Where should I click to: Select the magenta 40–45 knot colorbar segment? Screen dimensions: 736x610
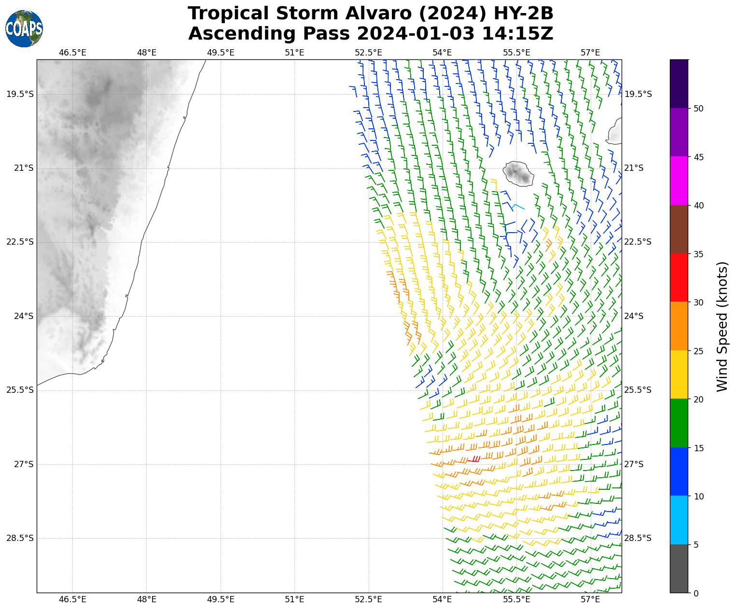pos(679,180)
